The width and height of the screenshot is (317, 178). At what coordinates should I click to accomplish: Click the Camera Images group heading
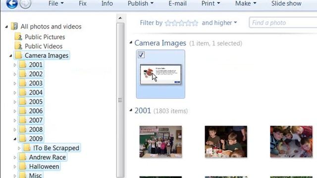[x=160, y=43]
